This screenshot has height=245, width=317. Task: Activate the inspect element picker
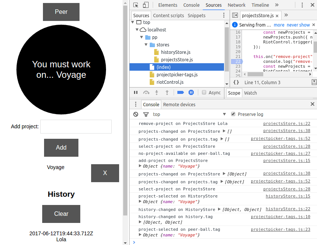point(136,5)
